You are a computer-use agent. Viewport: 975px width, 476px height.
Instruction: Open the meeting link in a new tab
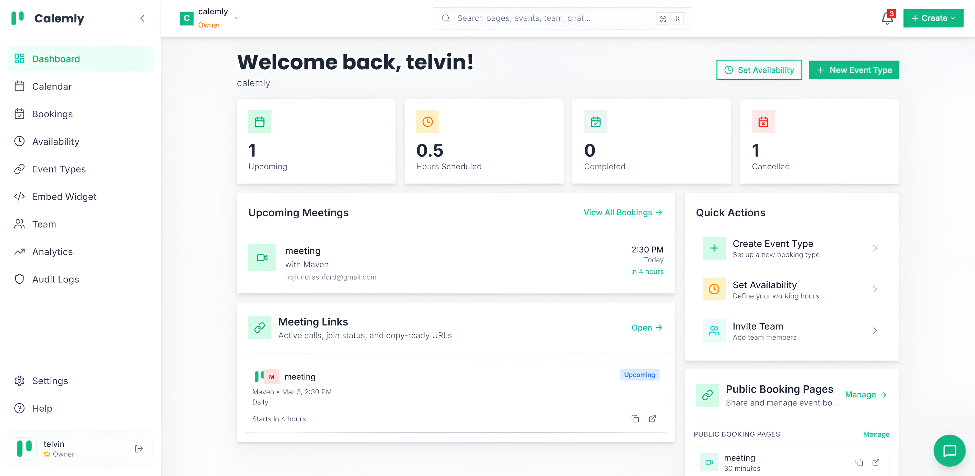point(653,419)
